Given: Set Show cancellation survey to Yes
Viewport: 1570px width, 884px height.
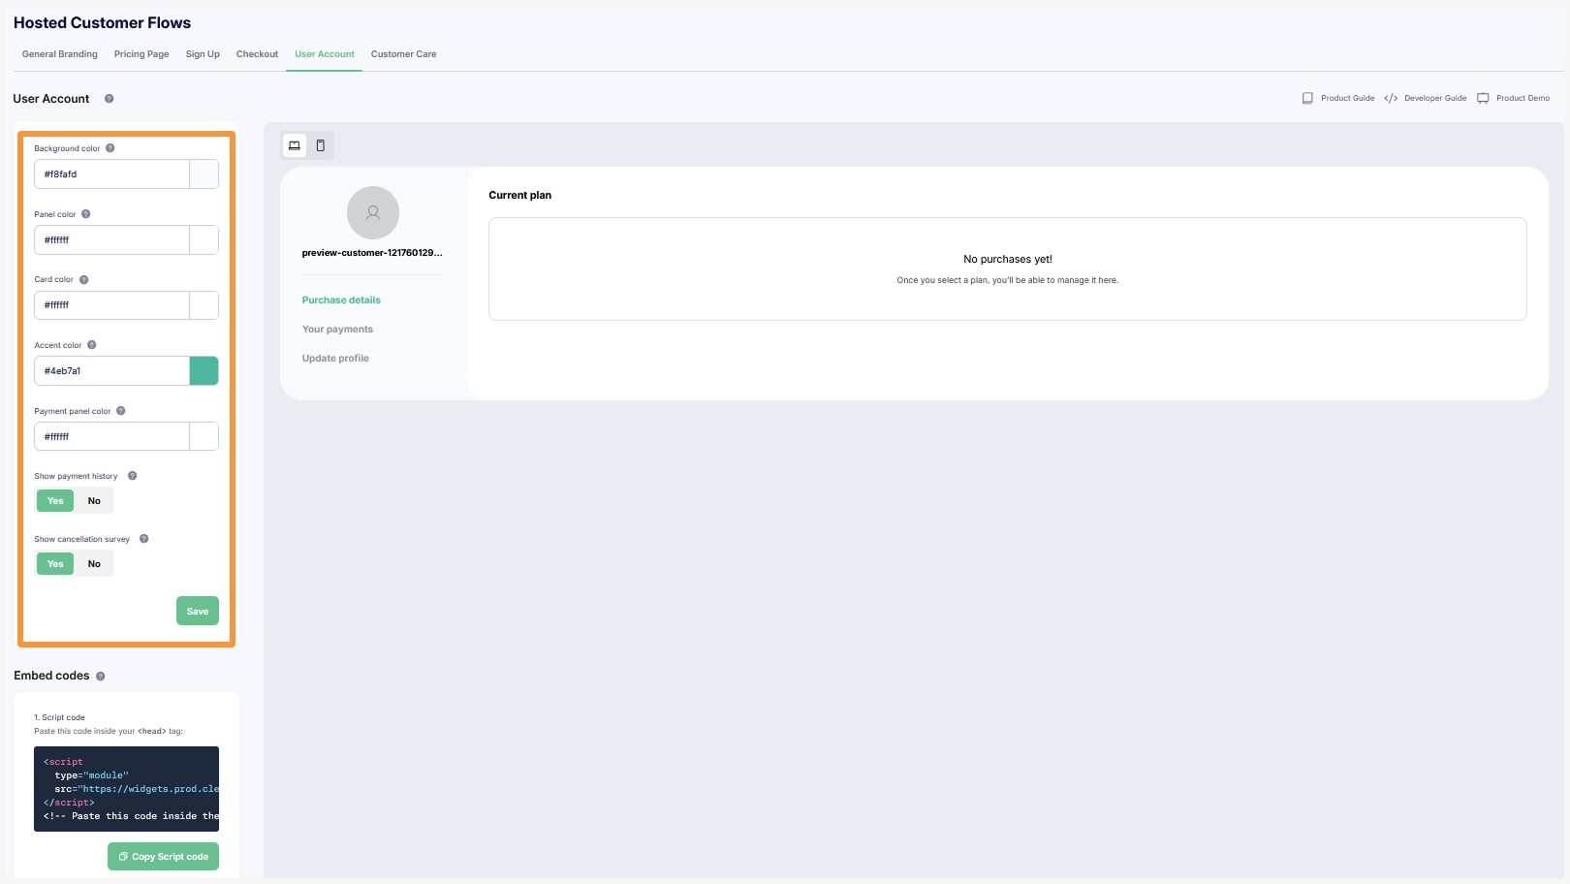Looking at the screenshot, I should (55, 564).
